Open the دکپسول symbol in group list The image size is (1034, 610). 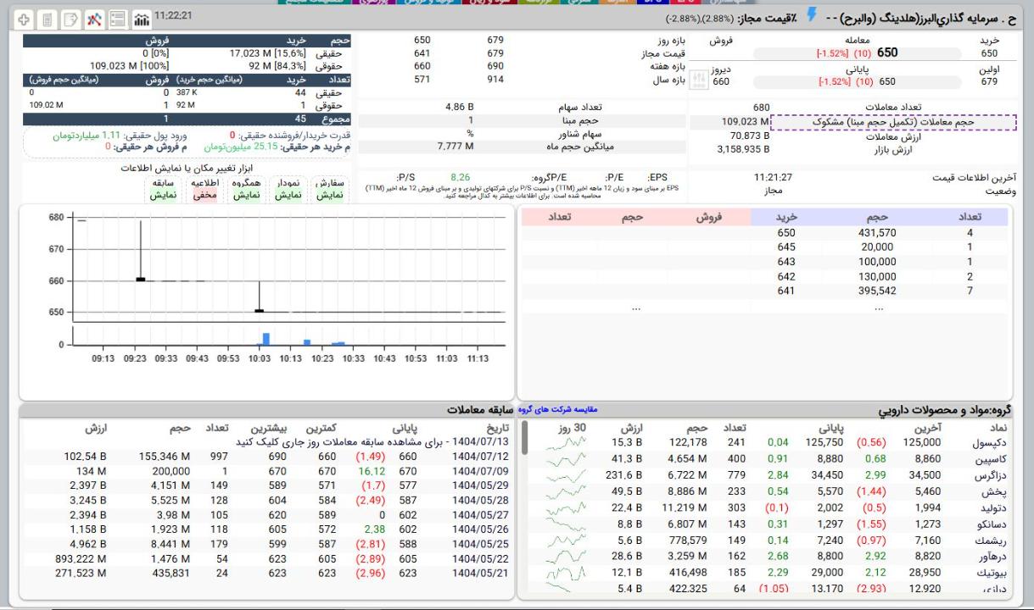tap(988, 441)
